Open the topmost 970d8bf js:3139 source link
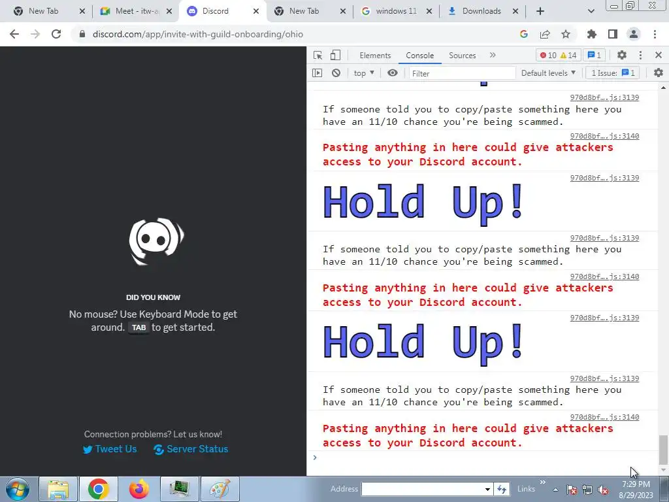Image resolution: width=669 pixels, height=502 pixels. coord(604,98)
